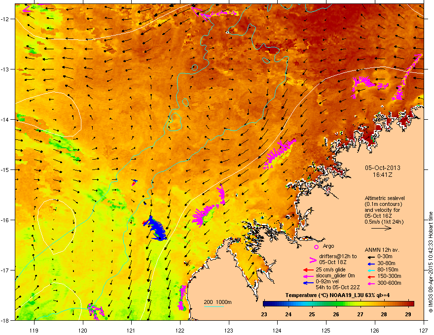
Task: Click the 80-150m depth range label
Action: point(388,269)
